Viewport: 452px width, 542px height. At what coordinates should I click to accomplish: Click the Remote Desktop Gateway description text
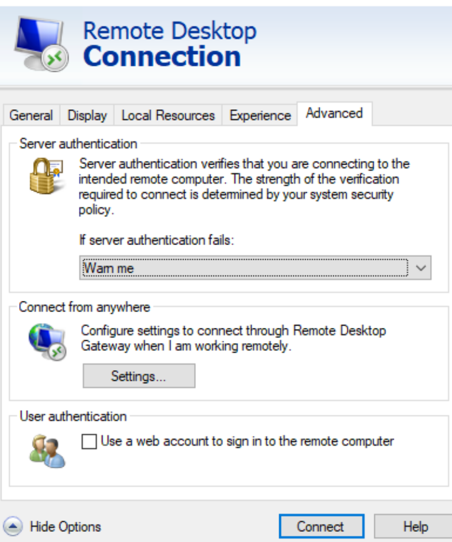(x=233, y=338)
